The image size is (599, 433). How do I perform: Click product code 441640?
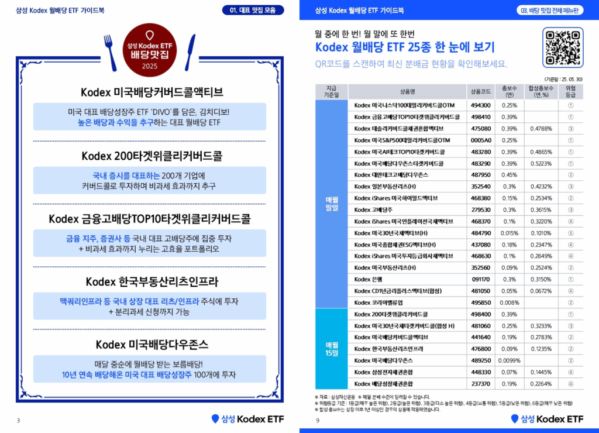click(481, 338)
